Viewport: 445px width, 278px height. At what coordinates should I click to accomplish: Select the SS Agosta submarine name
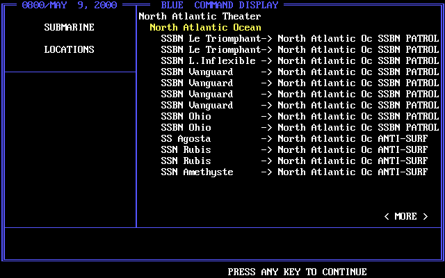(186, 139)
